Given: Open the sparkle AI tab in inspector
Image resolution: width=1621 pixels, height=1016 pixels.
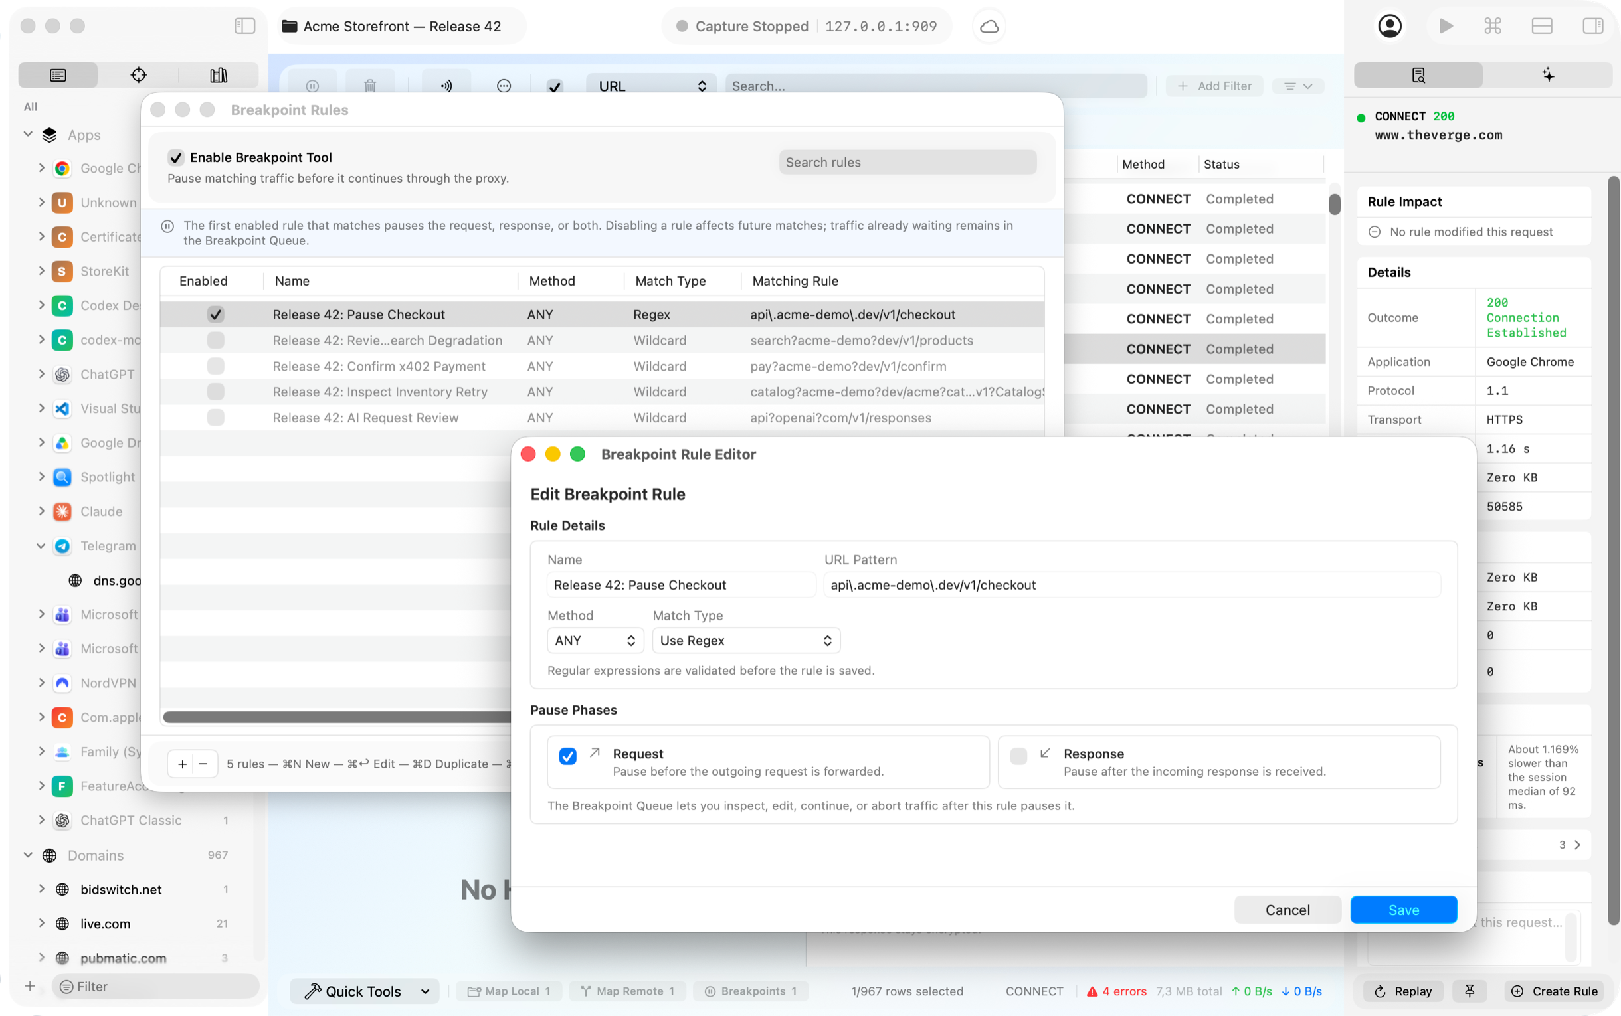Looking at the screenshot, I should (1548, 74).
